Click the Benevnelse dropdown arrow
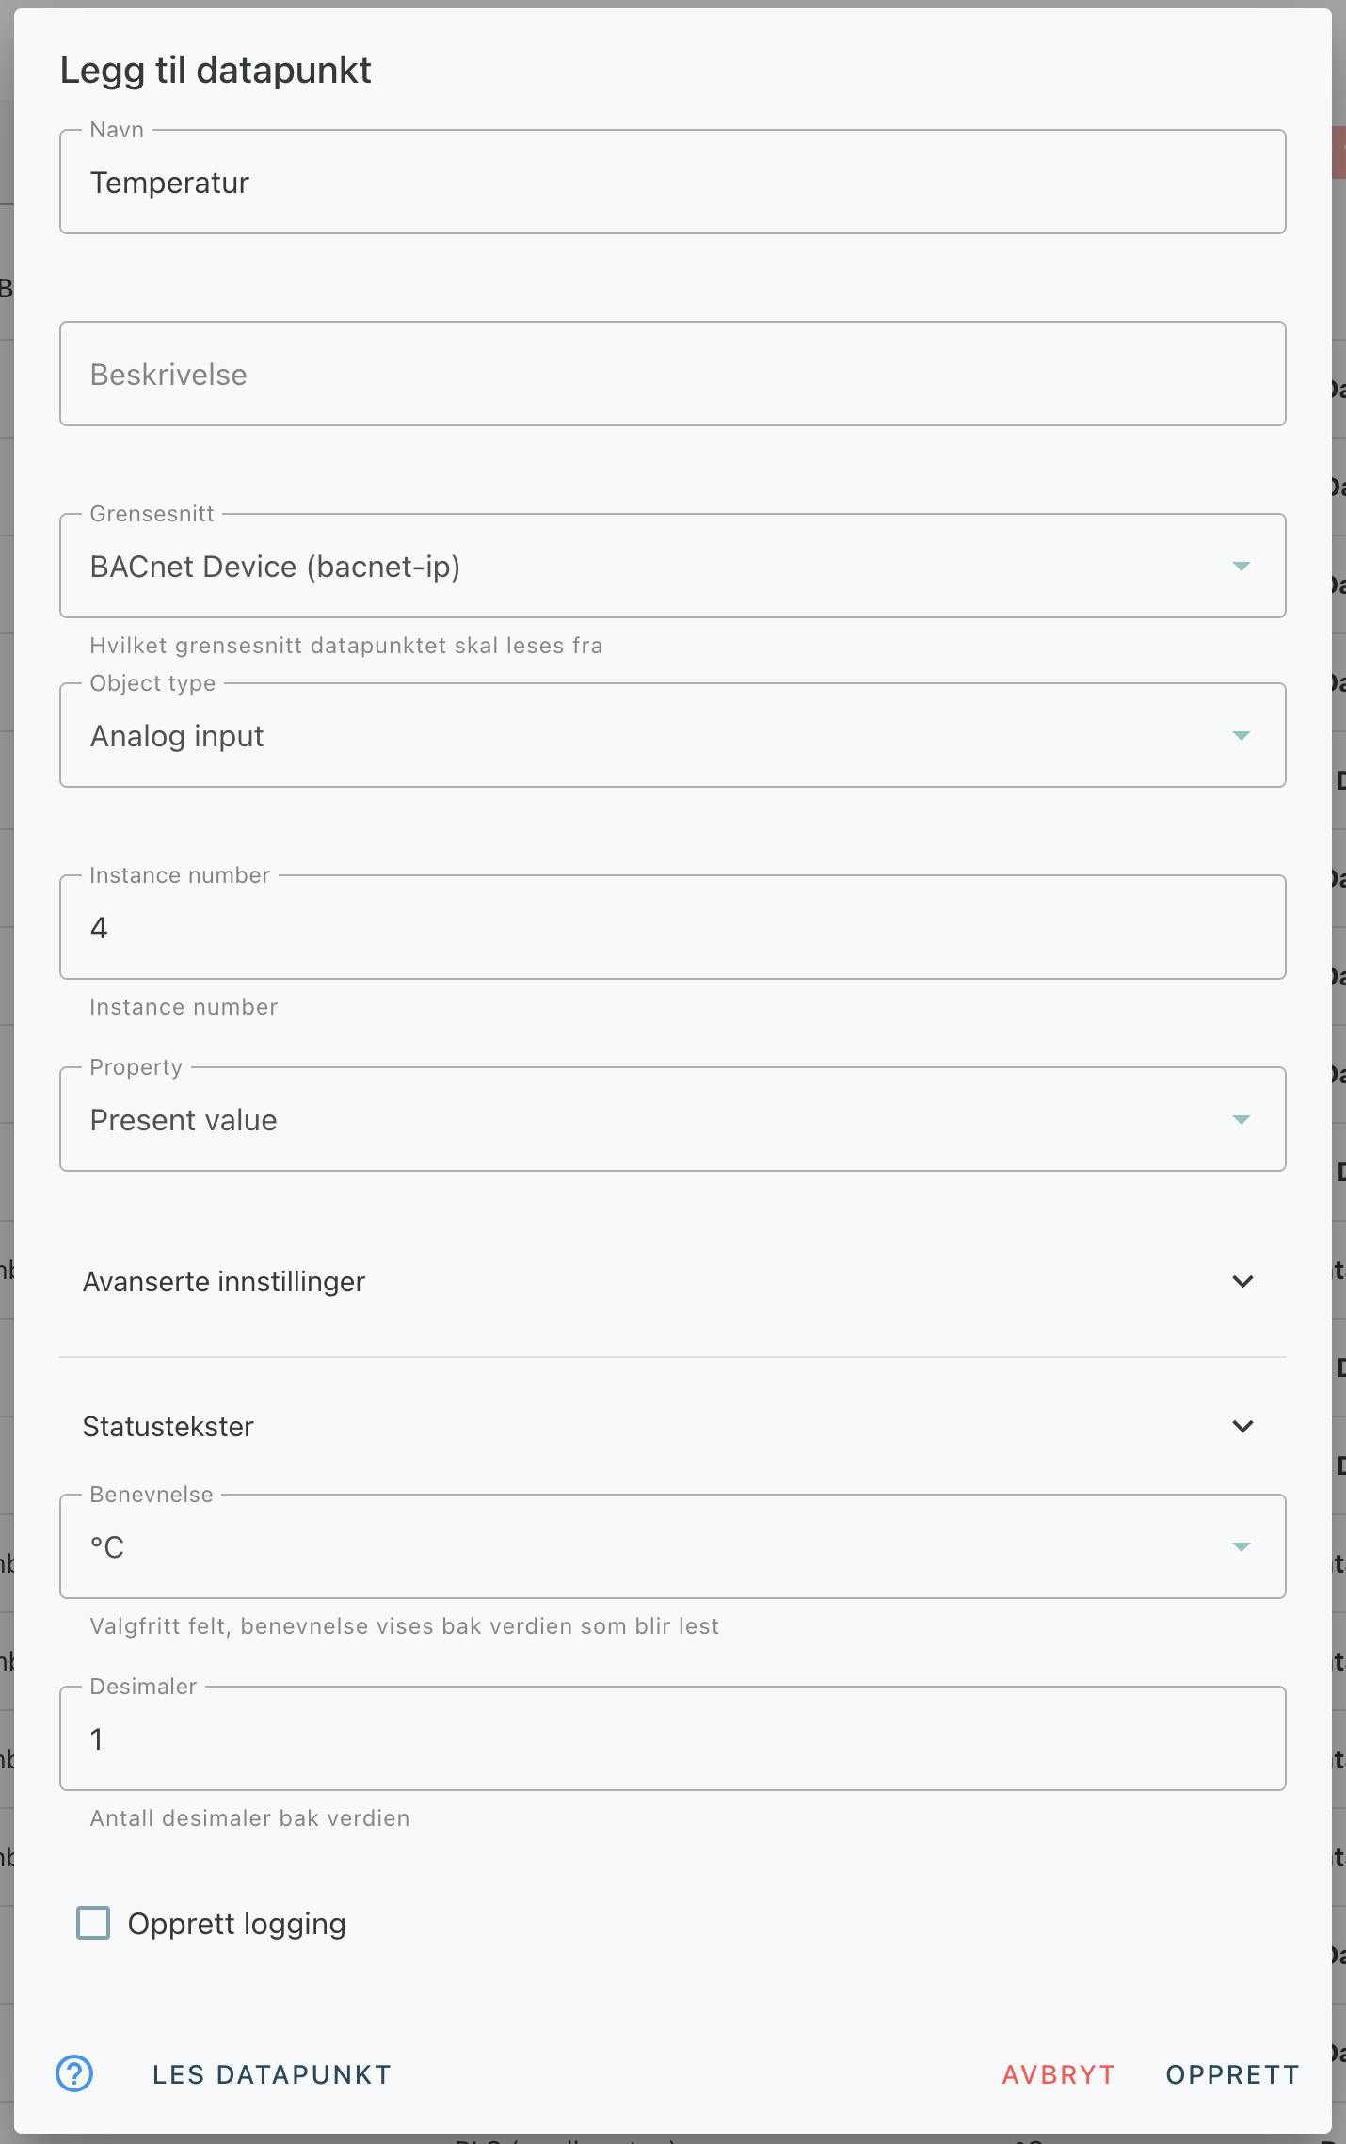Viewport: 1346px width, 2144px height. [1242, 1547]
